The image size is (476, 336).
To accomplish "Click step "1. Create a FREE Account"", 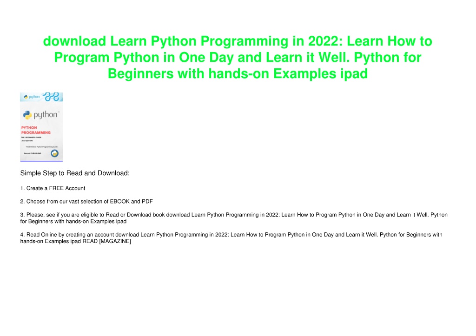I will [53, 188].
